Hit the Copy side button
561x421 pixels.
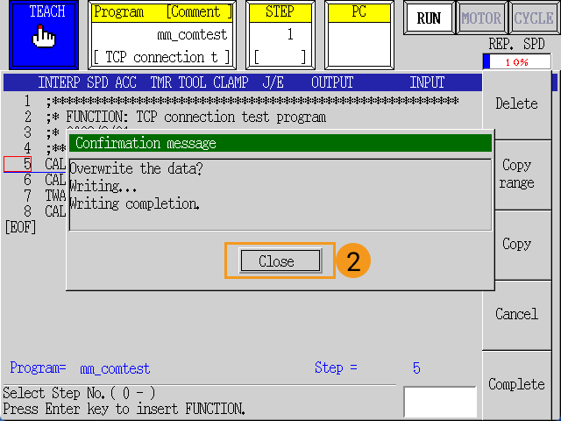[516, 245]
